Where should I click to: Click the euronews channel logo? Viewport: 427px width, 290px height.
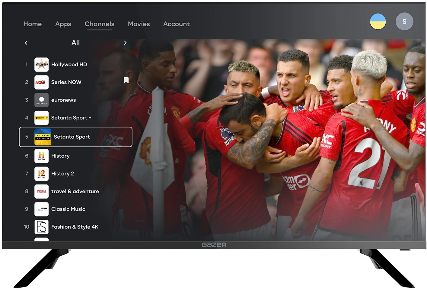[41, 100]
